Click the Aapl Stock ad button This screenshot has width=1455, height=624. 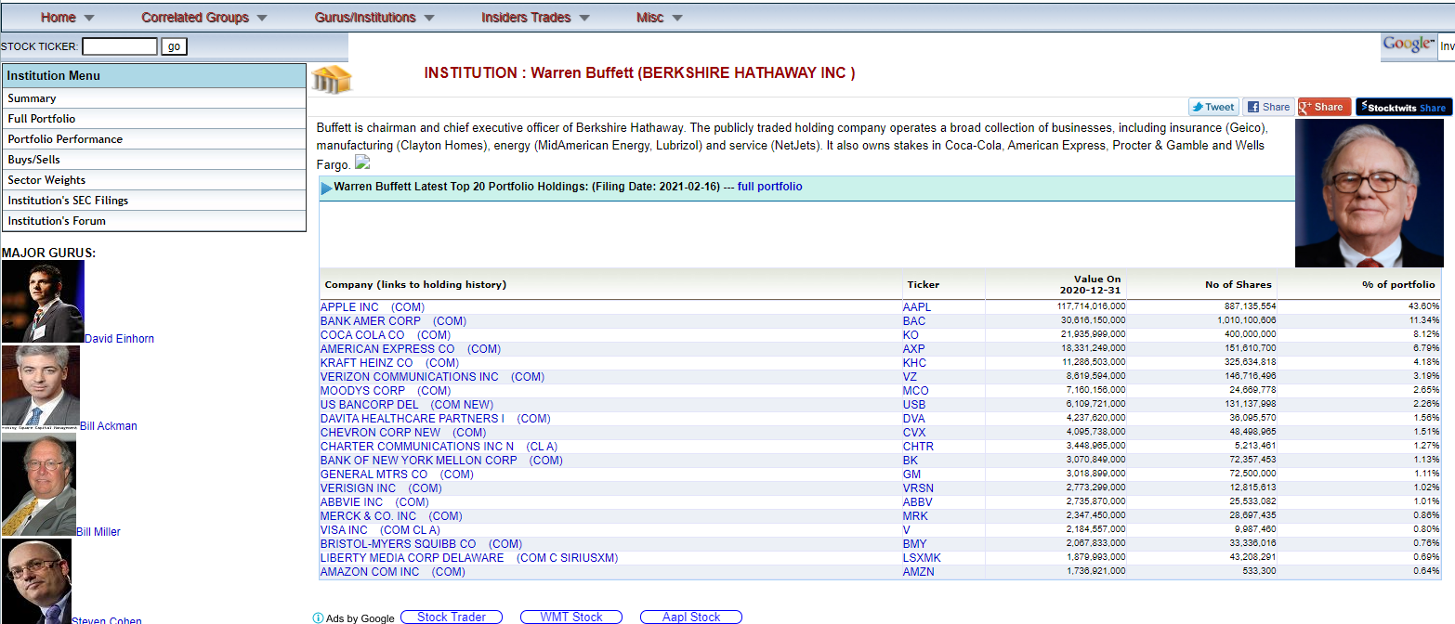[x=691, y=617]
